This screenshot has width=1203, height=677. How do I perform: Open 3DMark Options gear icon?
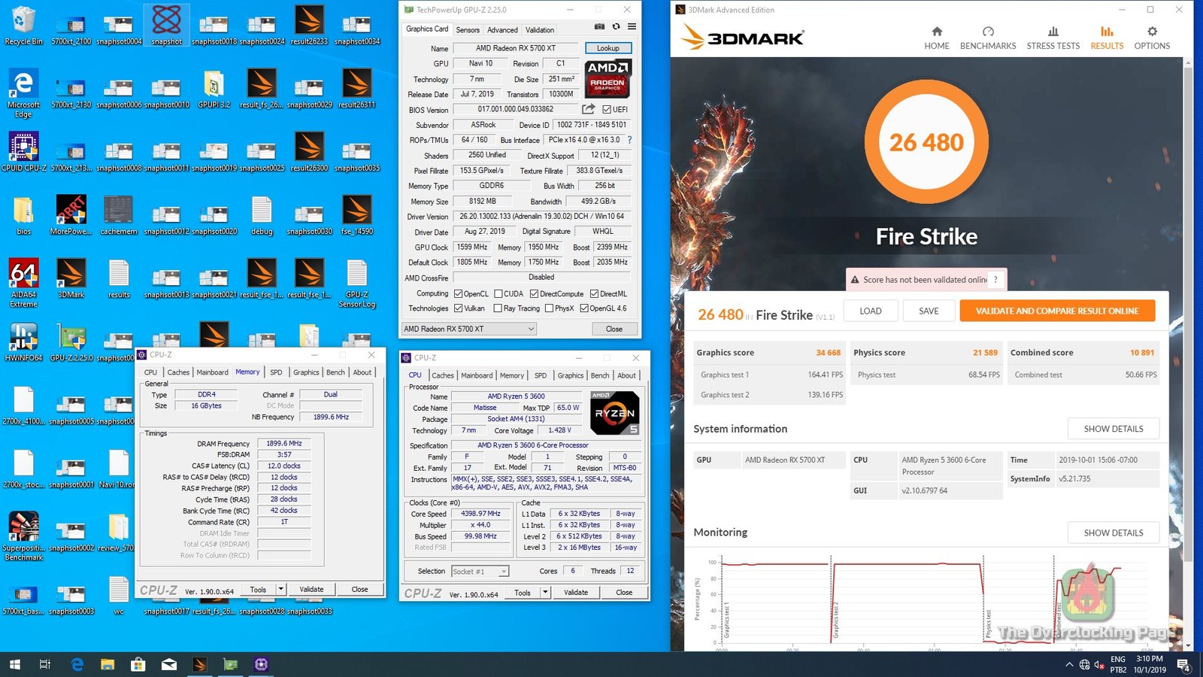pyautogui.click(x=1152, y=32)
